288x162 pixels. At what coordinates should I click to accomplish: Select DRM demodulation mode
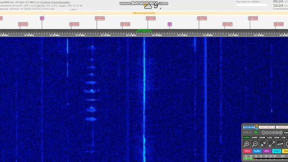coord(262,138)
